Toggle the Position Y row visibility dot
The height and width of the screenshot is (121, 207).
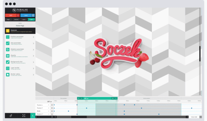[x=49, y=108]
